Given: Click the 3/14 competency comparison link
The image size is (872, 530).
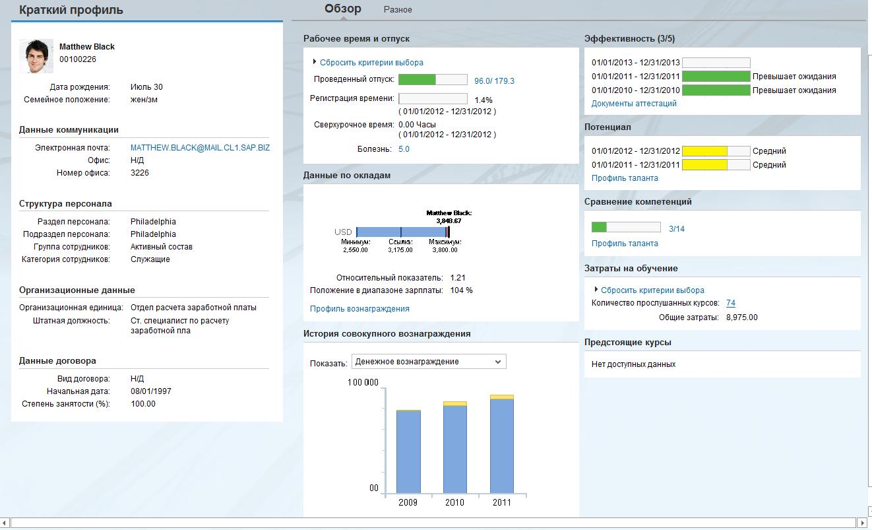Looking at the screenshot, I should coord(676,229).
